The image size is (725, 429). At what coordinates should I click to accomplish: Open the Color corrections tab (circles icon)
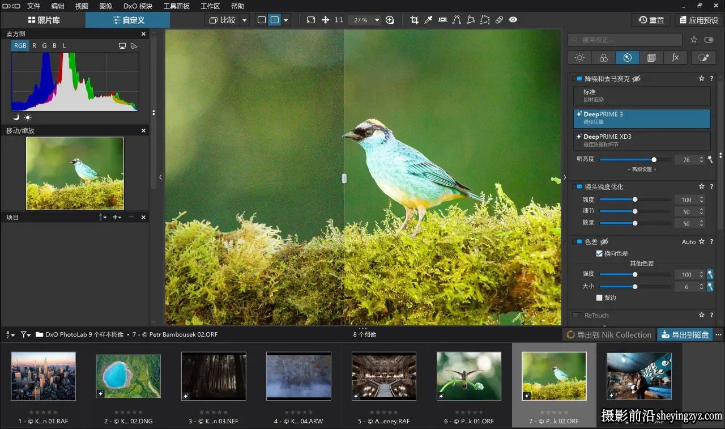(603, 58)
